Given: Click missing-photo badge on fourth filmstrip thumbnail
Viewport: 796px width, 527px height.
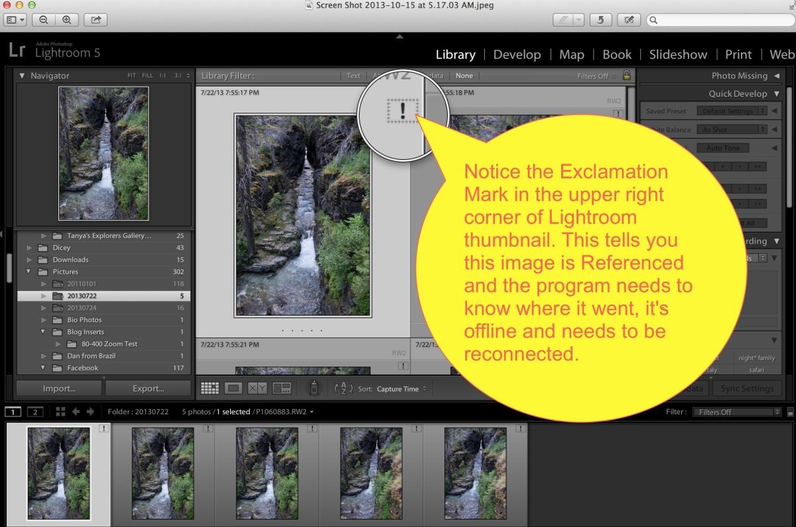Looking at the screenshot, I should [416, 429].
